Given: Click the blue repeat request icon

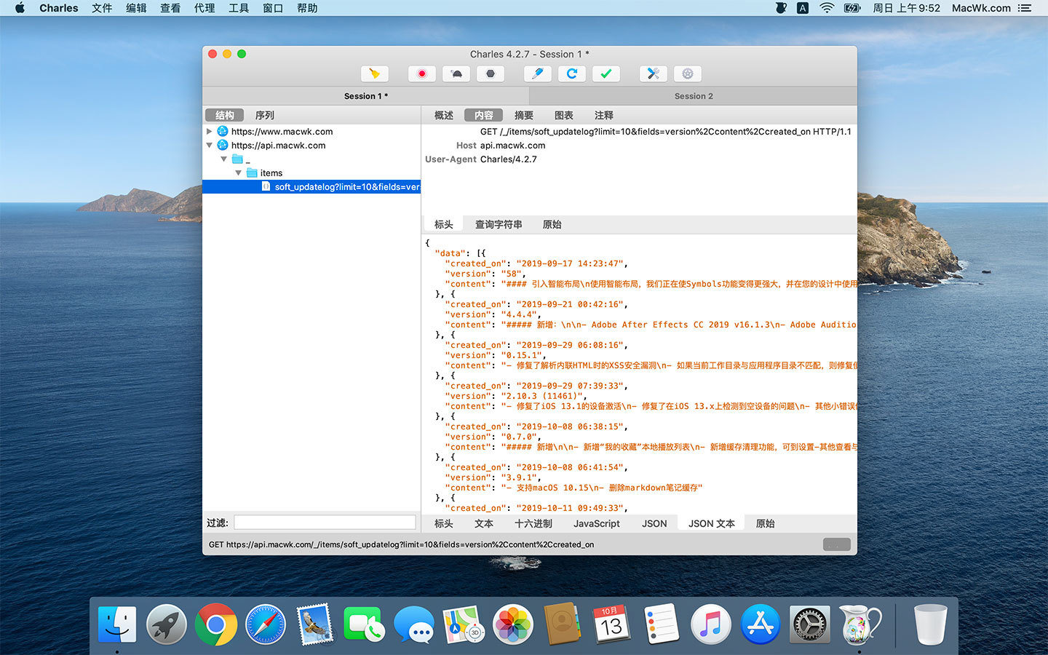Looking at the screenshot, I should 572,74.
